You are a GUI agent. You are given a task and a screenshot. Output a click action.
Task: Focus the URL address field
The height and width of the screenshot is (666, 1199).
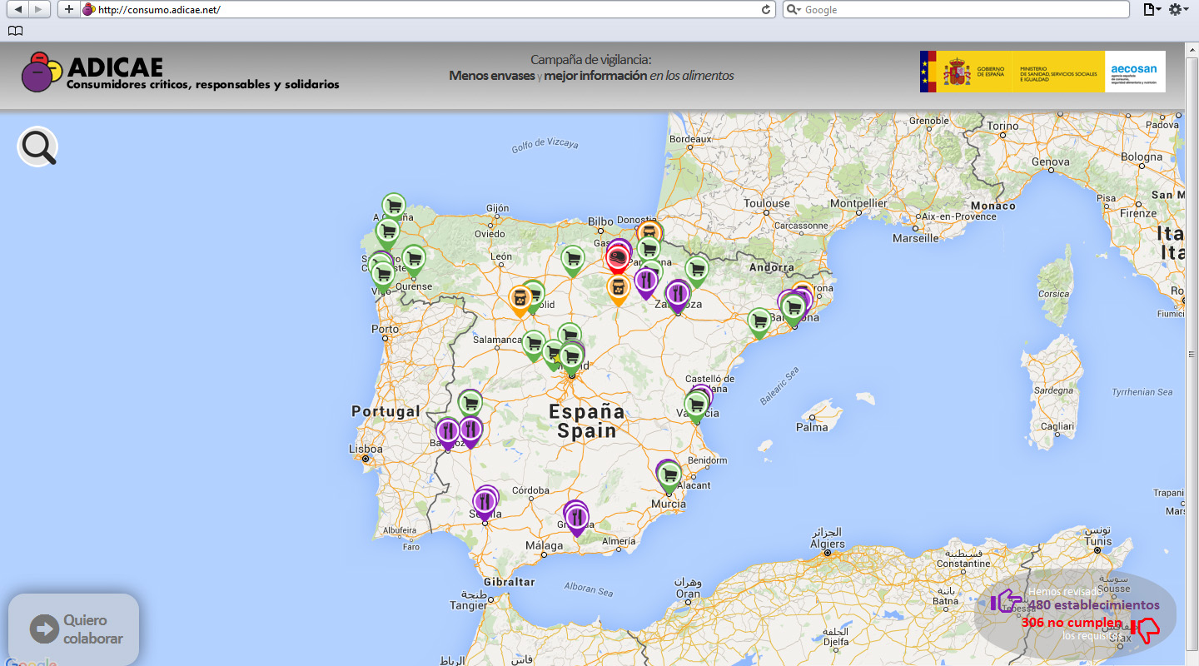pos(429,9)
